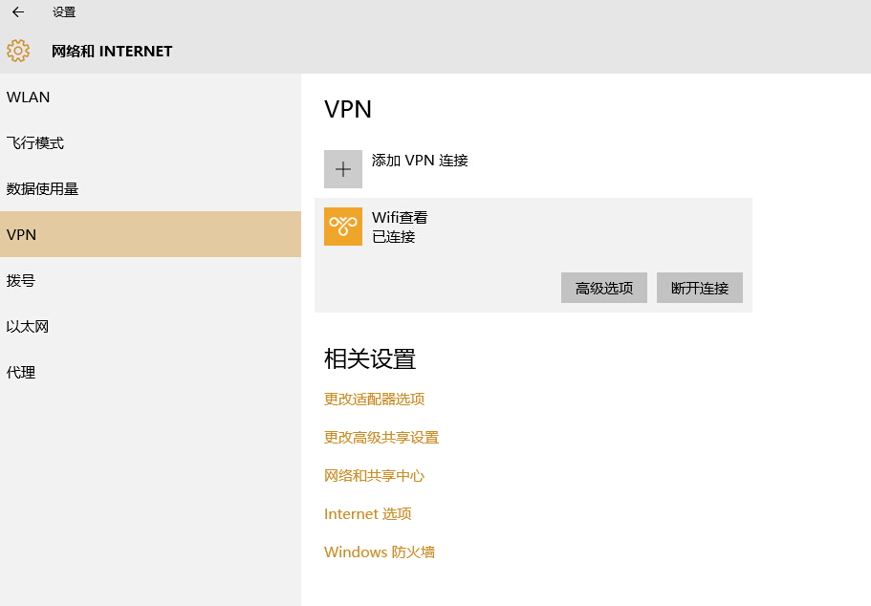
Task: Click 断开连接 to disconnect VPN
Action: click(699, 288)
